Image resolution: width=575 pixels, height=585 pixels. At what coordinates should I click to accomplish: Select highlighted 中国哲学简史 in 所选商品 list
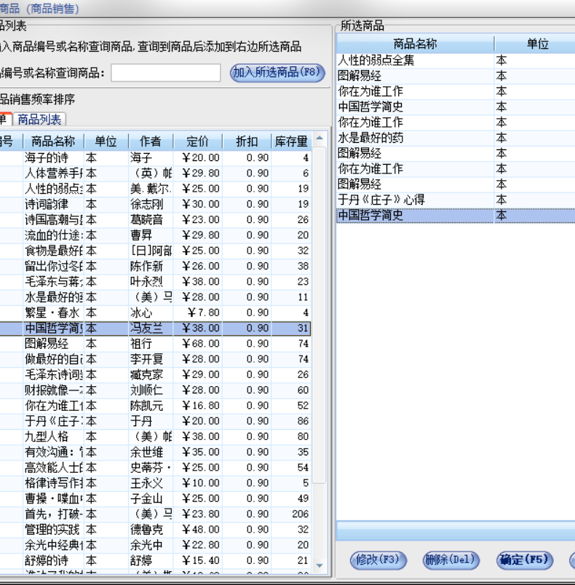click(x=456, y=215)
